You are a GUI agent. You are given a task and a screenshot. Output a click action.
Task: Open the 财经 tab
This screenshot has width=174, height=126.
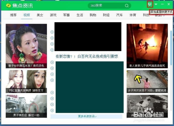pos(106,15)
